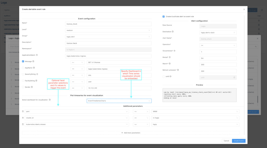This screenshot has width=267, height=148.
Task: Open calendar icon in the until field
Action: (x=234, y=77)
